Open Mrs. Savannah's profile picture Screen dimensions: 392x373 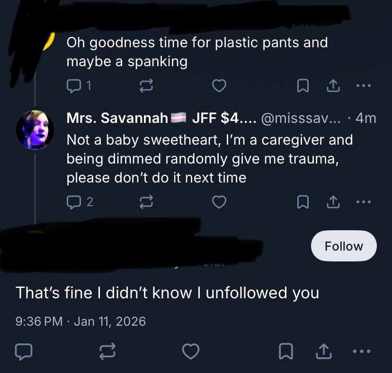pyautogui.click(x=35, y=130)
